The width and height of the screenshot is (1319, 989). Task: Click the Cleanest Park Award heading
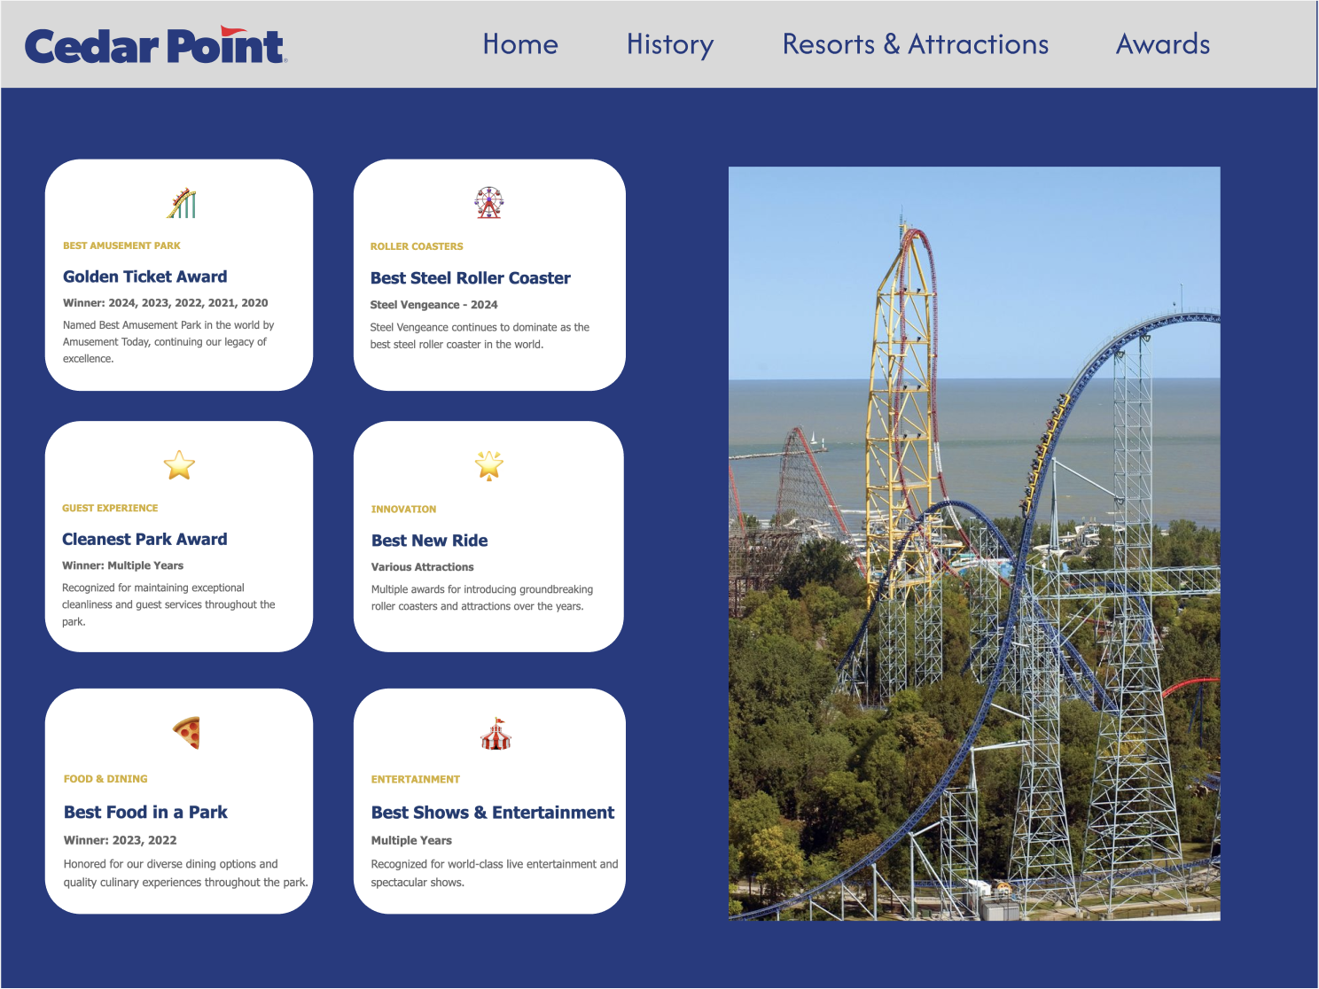tap(144, 539)
